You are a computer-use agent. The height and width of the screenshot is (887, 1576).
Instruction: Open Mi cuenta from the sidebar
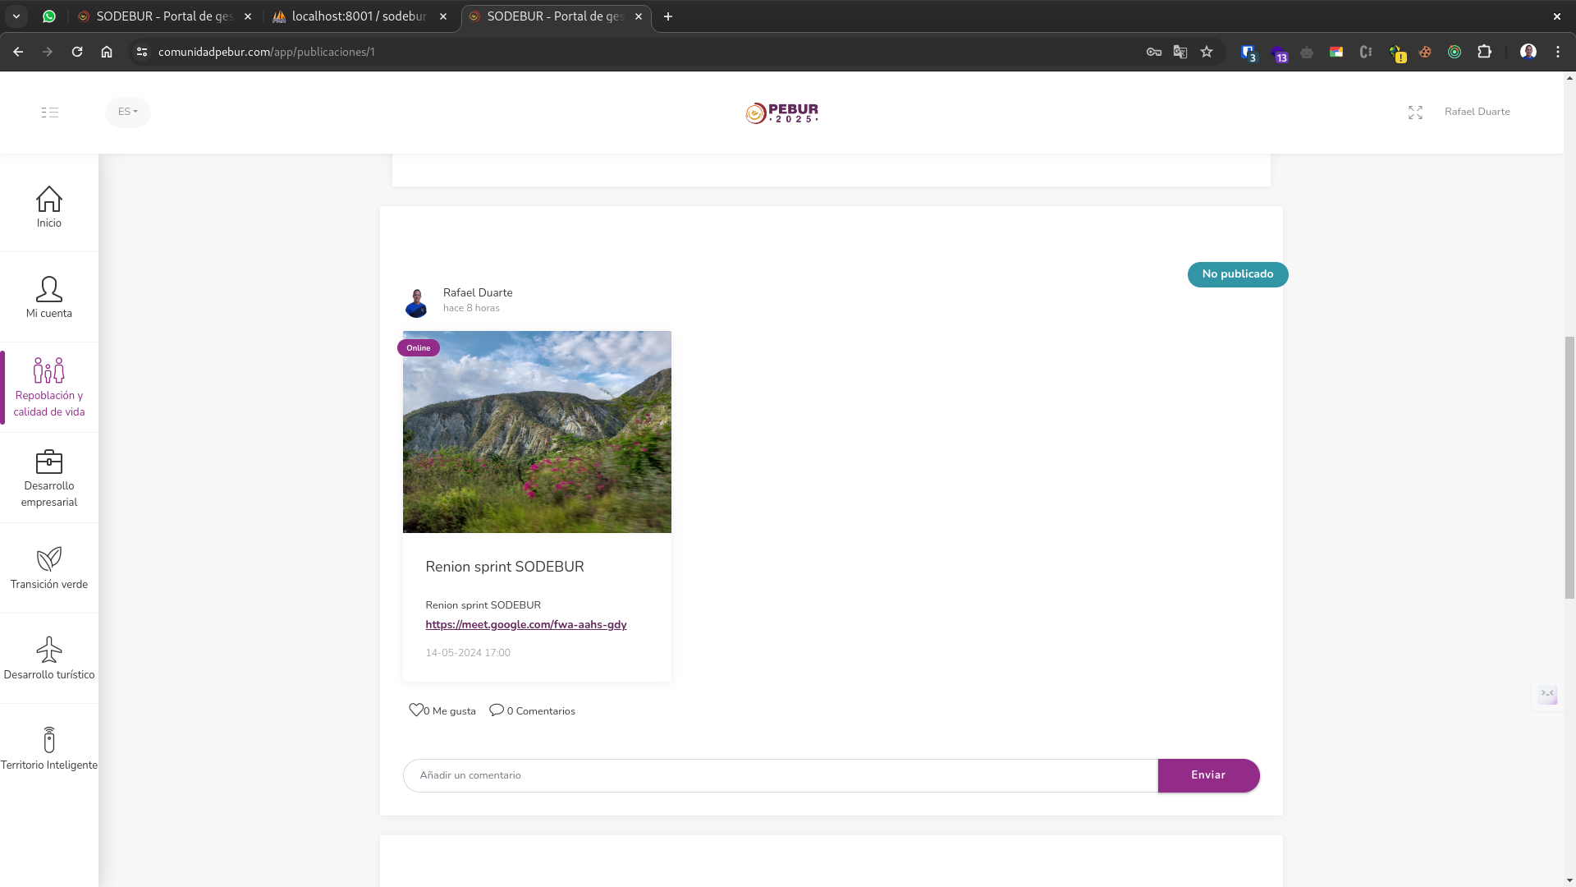(x=49, y=297)
